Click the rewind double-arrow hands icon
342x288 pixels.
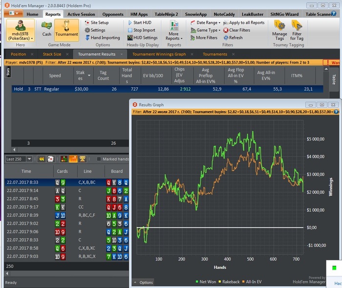pos(42,159)
